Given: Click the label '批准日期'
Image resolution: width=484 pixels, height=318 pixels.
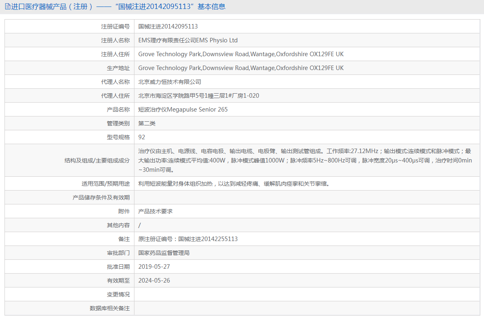Looking at the screenshot, I should pyautogui.click(x=118, y=267).
